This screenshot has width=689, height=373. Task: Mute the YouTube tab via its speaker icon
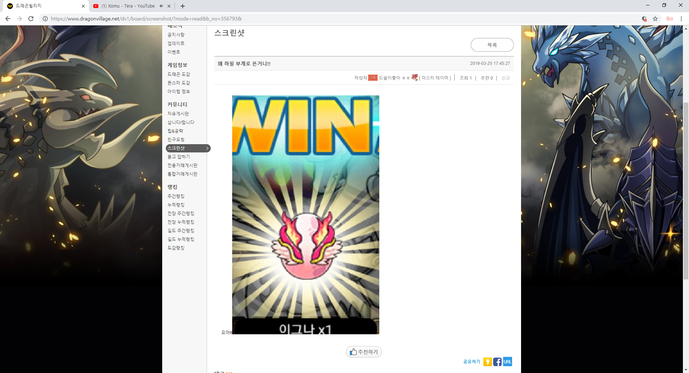pyautogui.click(x=161, y=6)
